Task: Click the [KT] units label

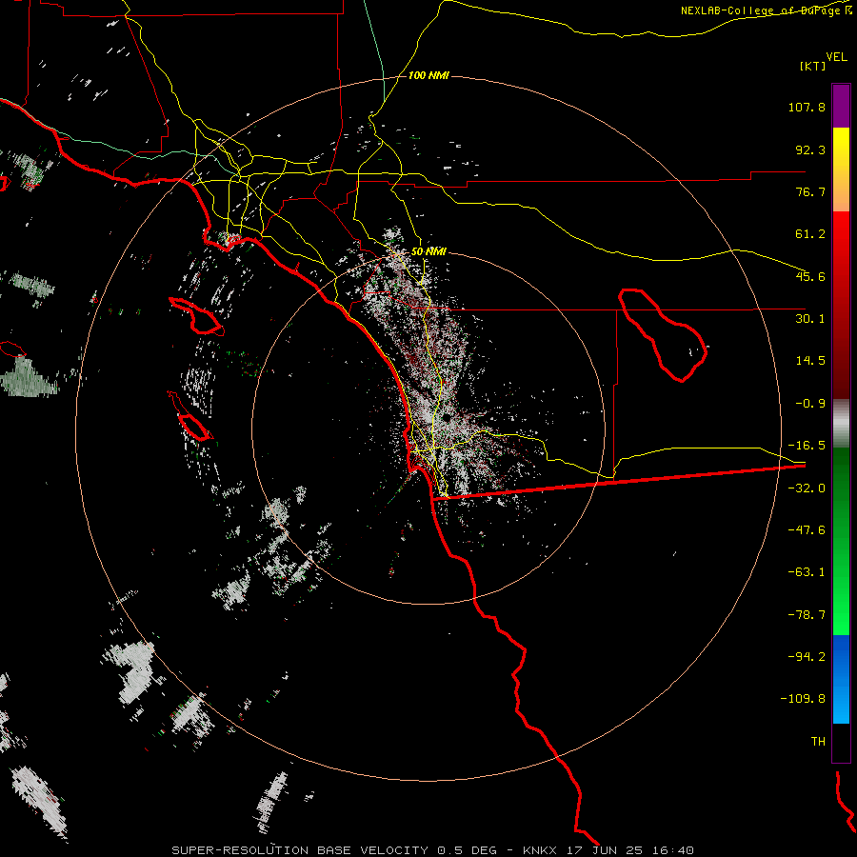Action: [x=813, y=66]
